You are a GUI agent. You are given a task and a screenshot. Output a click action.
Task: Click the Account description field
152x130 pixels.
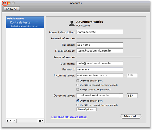[x=99, y=32]
